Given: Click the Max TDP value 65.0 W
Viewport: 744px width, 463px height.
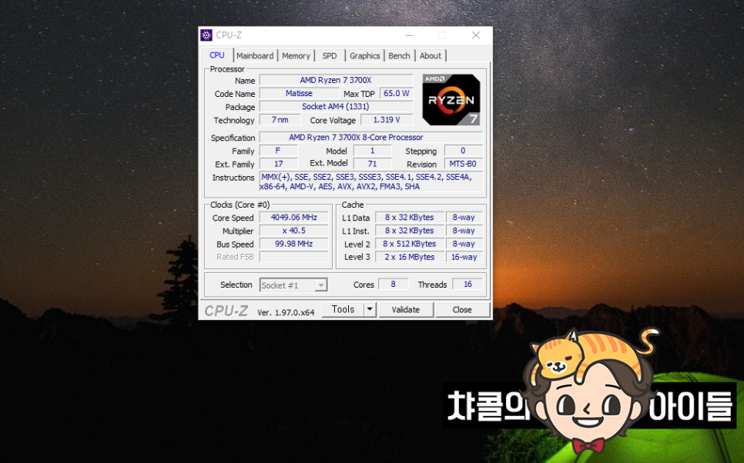Looking at the screenshot, I should point(396,93).
